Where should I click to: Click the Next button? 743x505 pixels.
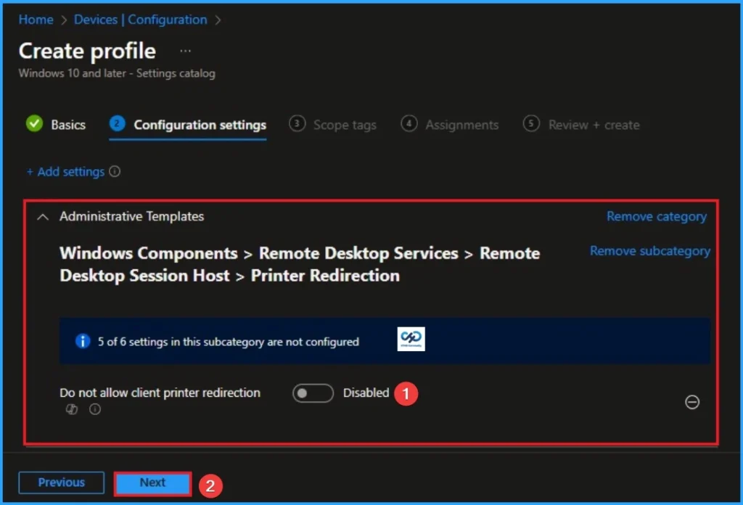tap(152, 482)
